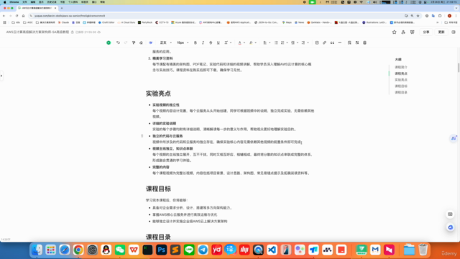
Task: Bookmark this page with the star icon
Action: tap(418, 16)
